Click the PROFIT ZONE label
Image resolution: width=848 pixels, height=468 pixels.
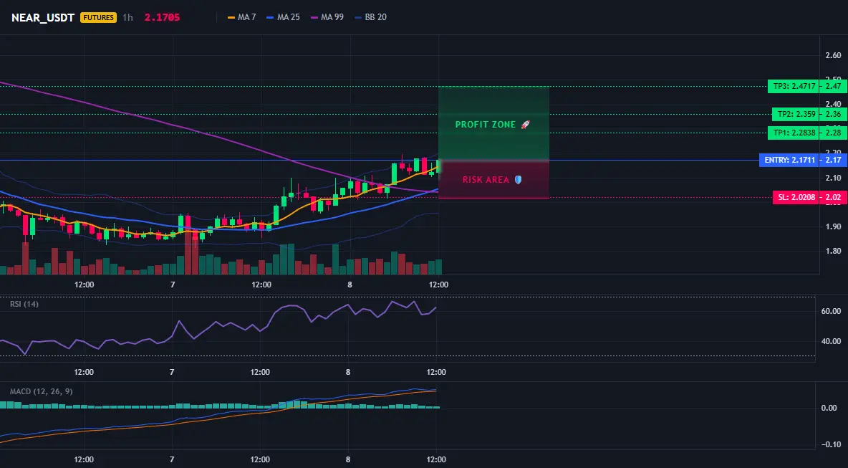(x=485, y=125)
